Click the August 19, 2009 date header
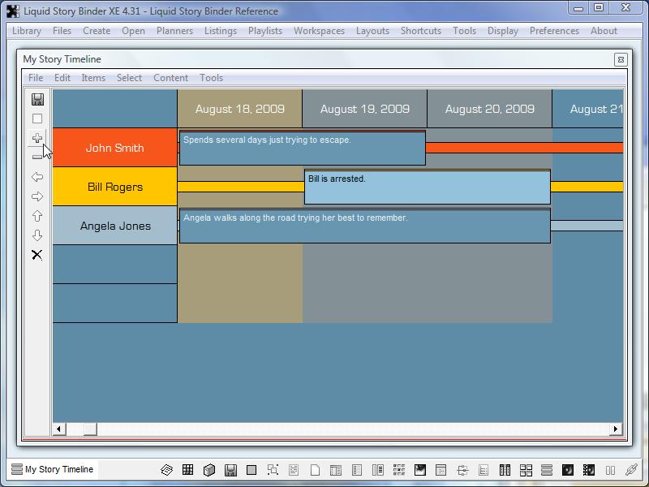Viewport: 649px width, 487px height. 364,109
